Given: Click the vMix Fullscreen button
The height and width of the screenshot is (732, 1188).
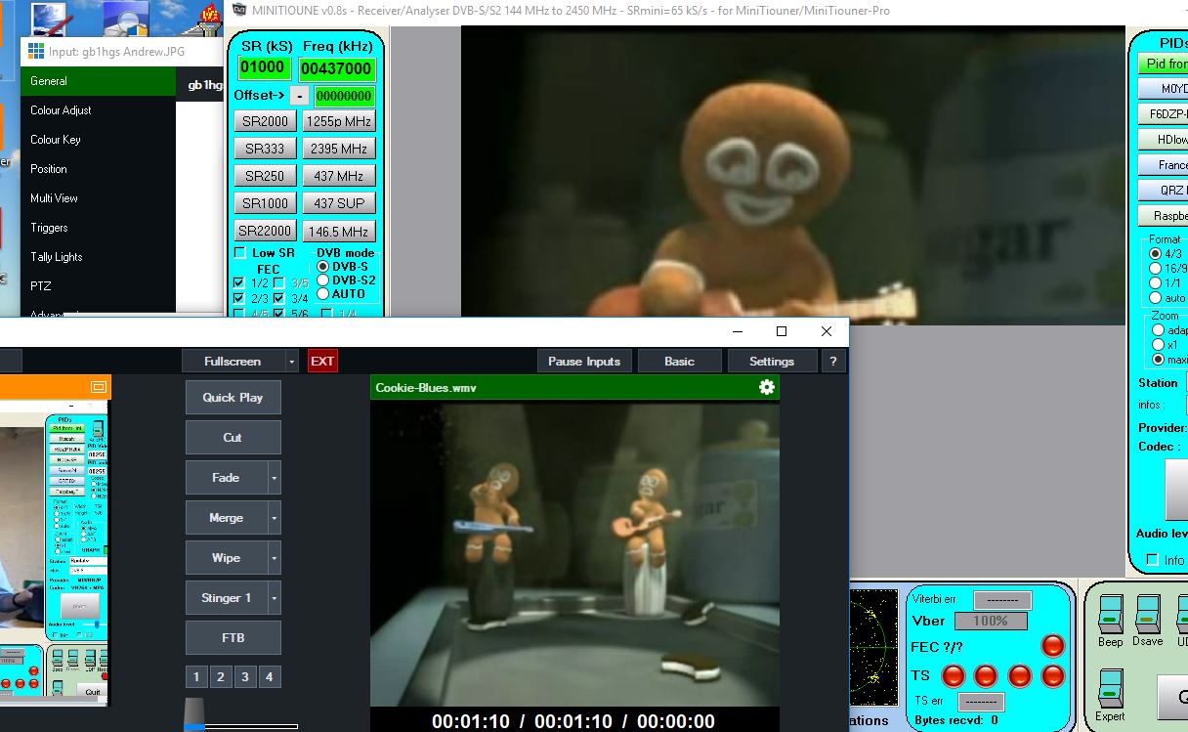Looking at the screenshot, I should click(x=233, y=362).
